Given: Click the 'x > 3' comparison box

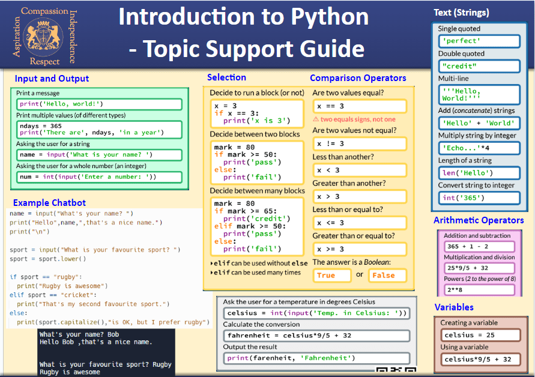Looking at the screenshot, I should coord(360,196).
